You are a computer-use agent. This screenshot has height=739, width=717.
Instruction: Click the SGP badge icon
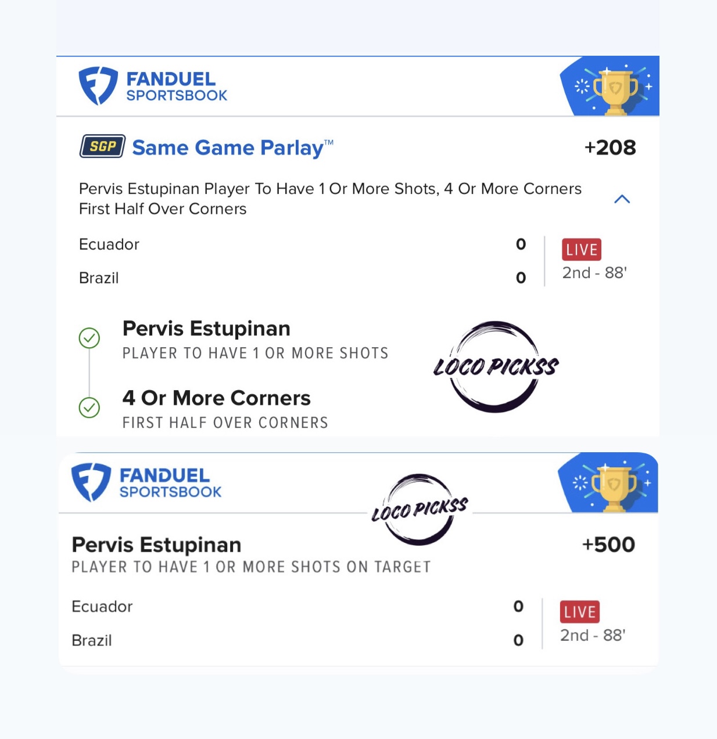(x=102, y=146)
